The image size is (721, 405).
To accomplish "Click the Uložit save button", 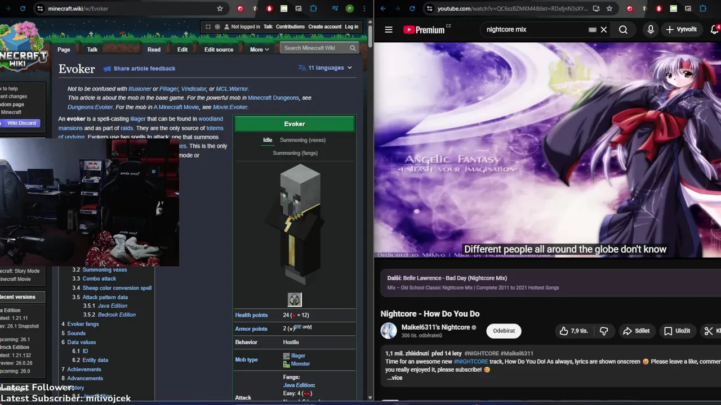I will (x=677, y=331).
